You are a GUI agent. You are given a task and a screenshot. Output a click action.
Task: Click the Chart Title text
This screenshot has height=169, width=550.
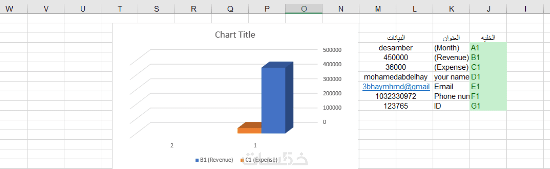click(x=235, y=35)
